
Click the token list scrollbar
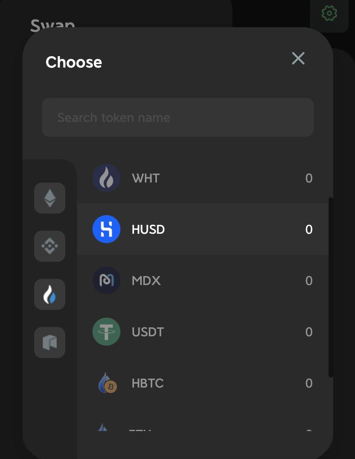(x=331, y=287)
